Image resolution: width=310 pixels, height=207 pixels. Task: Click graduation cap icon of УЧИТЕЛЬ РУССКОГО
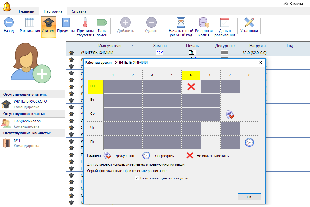point(6,104)
